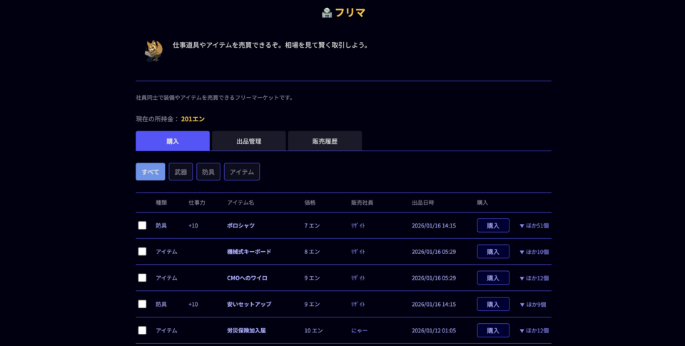The width and height of the screenshot is (685, 346).
Task: Select the 機械式キーボード row checkbox
Action: [x=142, y=251]
